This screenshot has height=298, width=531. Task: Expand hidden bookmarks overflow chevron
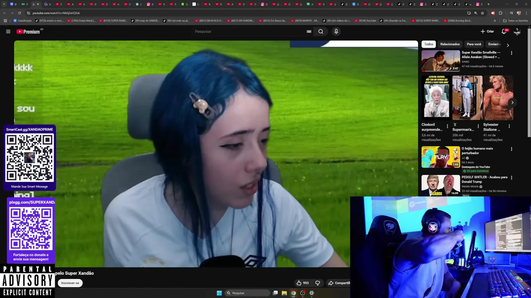[x=495, y=20]
